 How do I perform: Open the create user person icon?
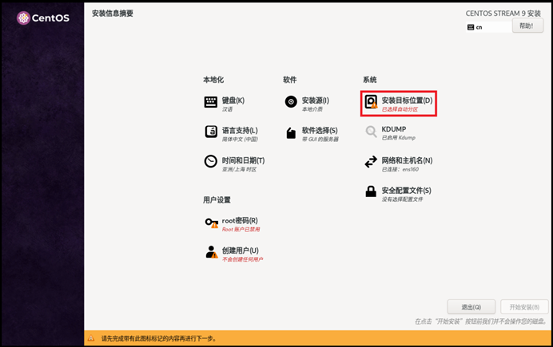212,252
